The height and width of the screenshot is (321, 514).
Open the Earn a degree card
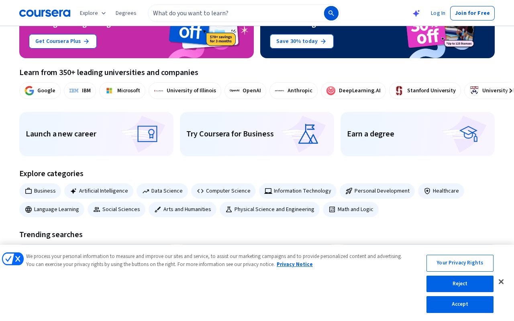pyautogui.click(x=418, y=134)
